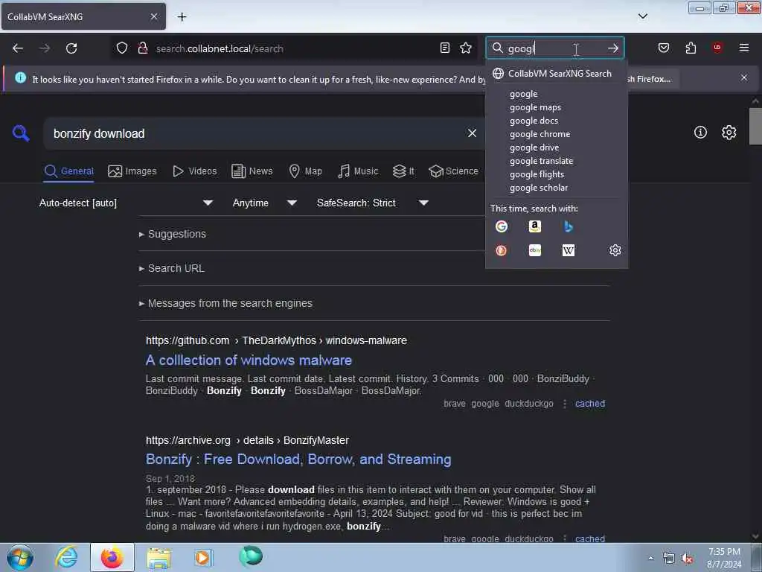
Task: Click the Firefox address bar URL
Action: click(x=219, y=48)
